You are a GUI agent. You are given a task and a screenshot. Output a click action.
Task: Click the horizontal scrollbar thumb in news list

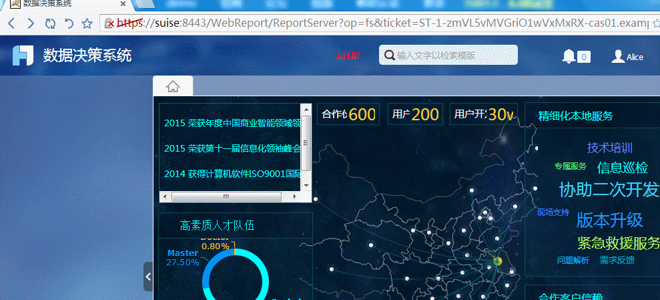226,196
